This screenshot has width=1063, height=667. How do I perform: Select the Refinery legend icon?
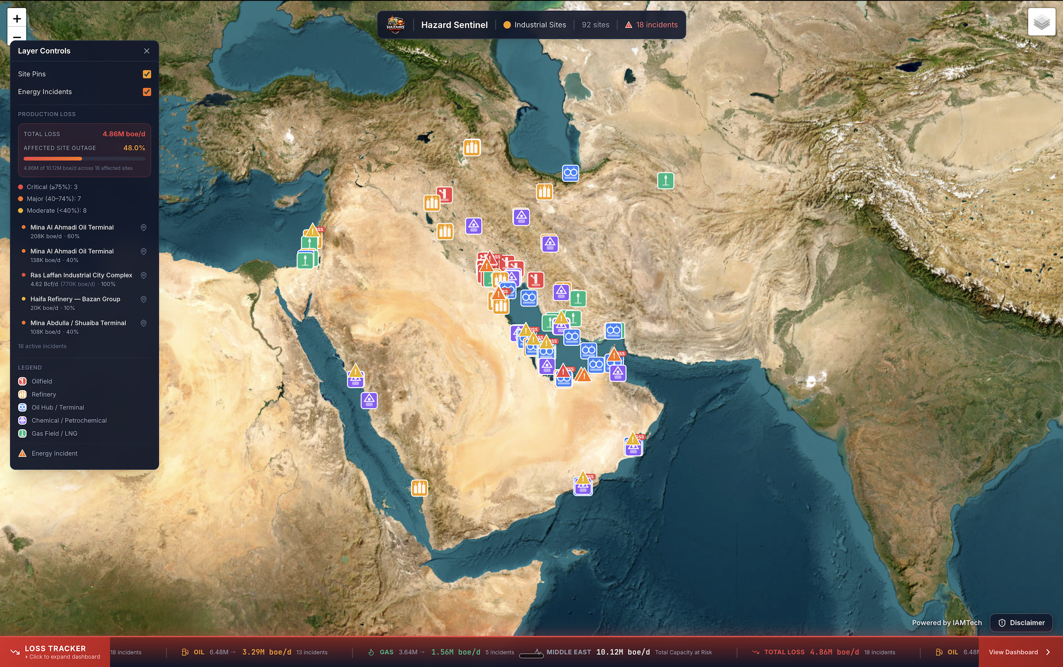pyautogui.click(x=22, y=394)
